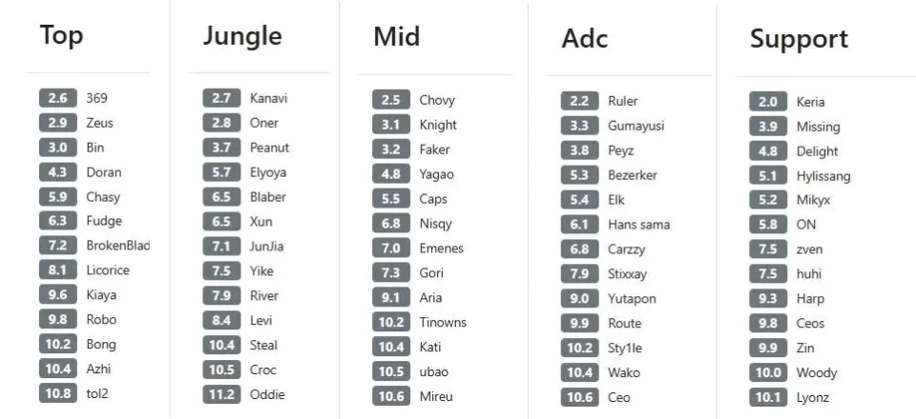Viewport: 916px width, 419px height.
Task: Select Hans sama in Adc list
Action: pos(638,225)
